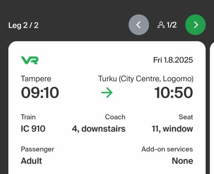Tap the VR logo on ticket
This screenshot has height=174, width=214.
(30, 60)
